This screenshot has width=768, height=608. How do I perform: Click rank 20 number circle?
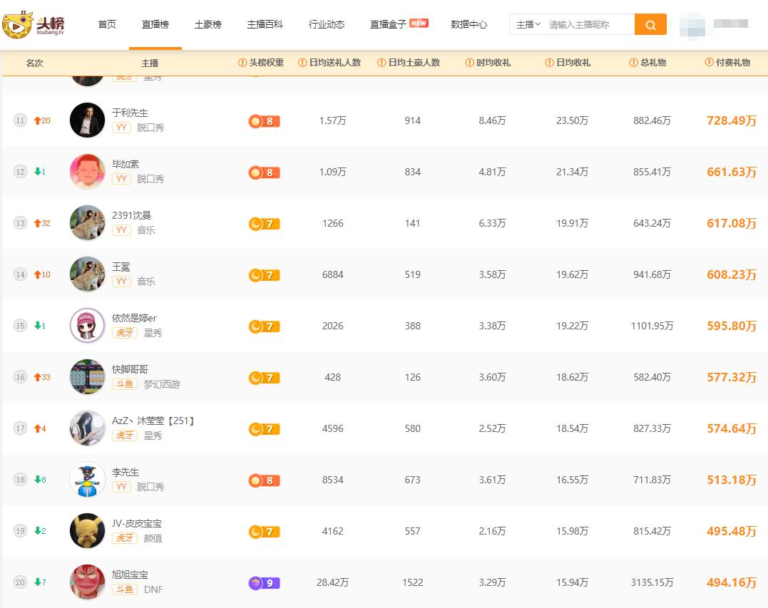coord(20,582)
